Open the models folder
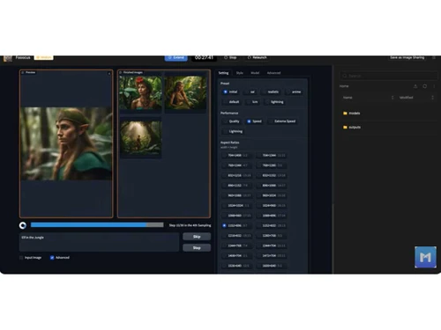The width and height of the screenshot is (441, 330). 351,114
